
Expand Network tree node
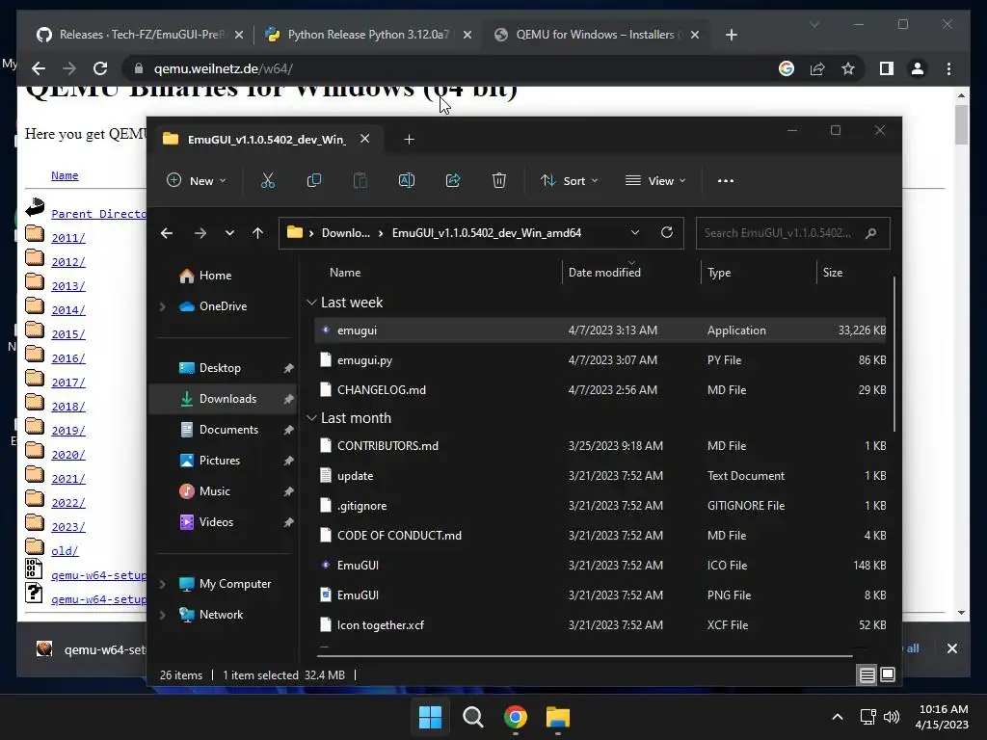(x=162, y=615)
